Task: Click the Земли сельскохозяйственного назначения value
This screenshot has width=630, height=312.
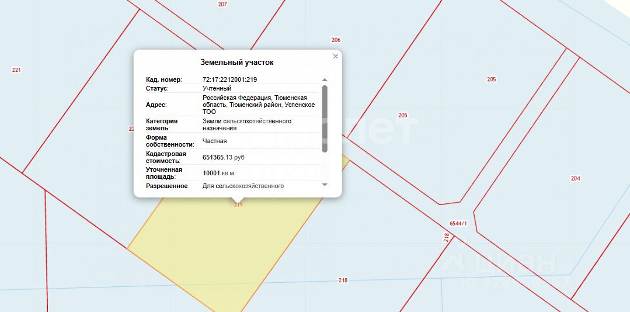Action: coord(246,124)
